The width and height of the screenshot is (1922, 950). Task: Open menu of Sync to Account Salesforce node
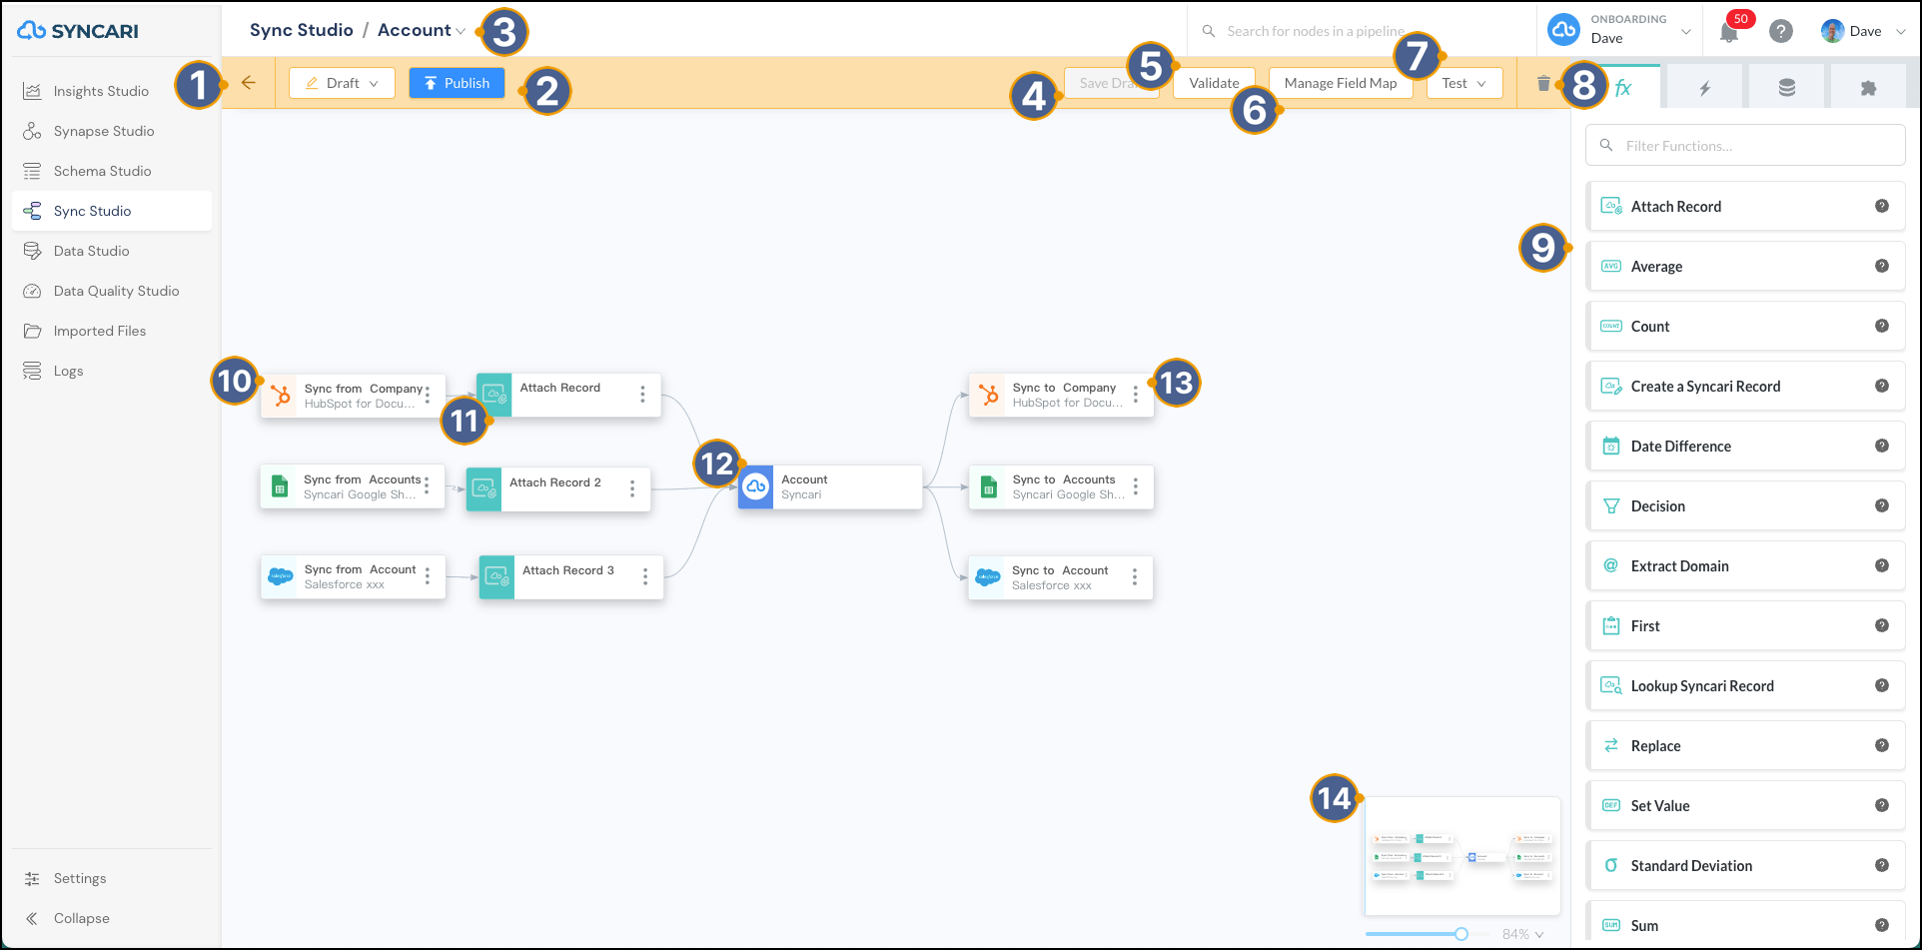pyautogui.click(x=1135, y=576)
